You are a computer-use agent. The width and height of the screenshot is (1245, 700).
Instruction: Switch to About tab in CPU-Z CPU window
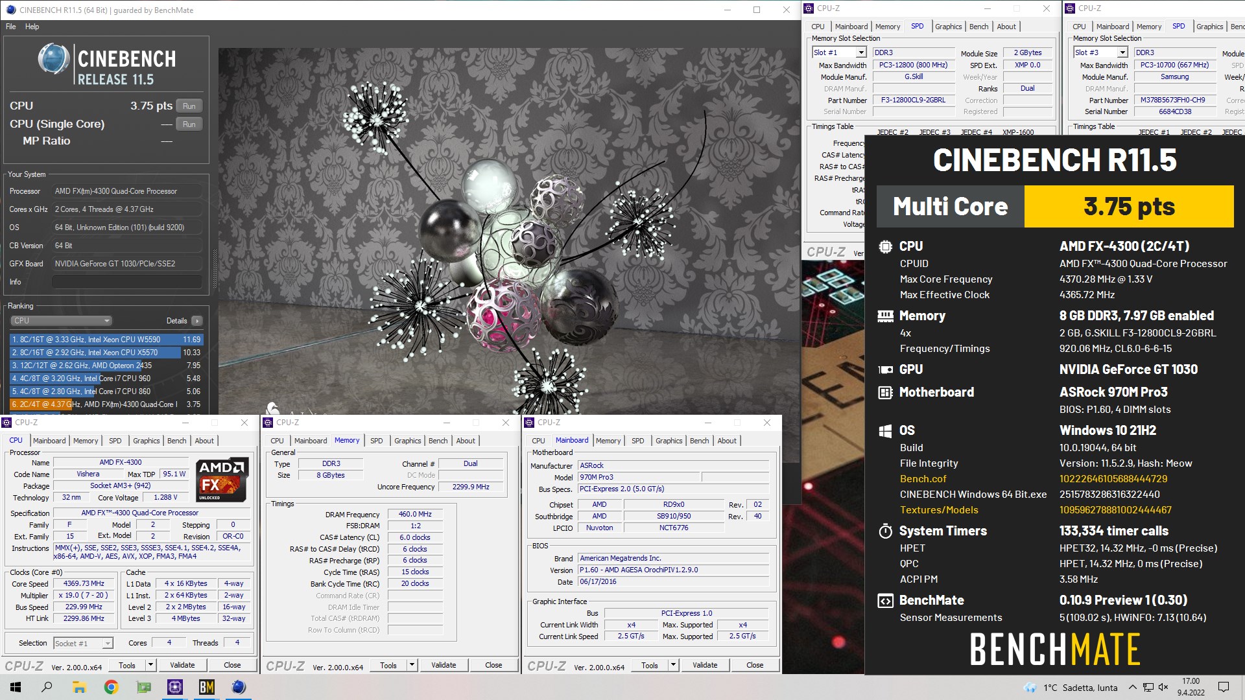(x=204, y=441)
